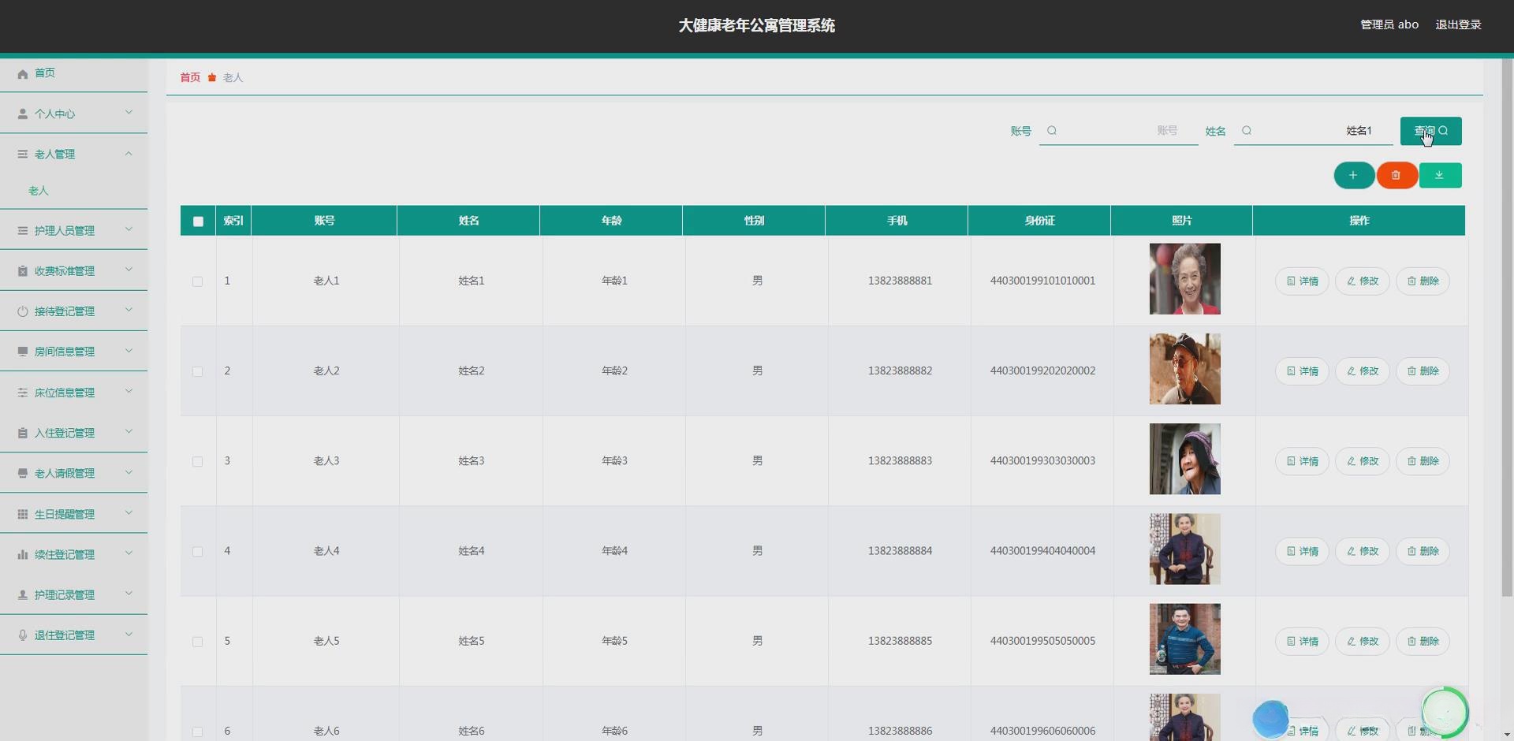Click the photo thumbnail for 老人3
Image resolution: width=1514 pixels, height=741 pixels.
click(1184, 459)
